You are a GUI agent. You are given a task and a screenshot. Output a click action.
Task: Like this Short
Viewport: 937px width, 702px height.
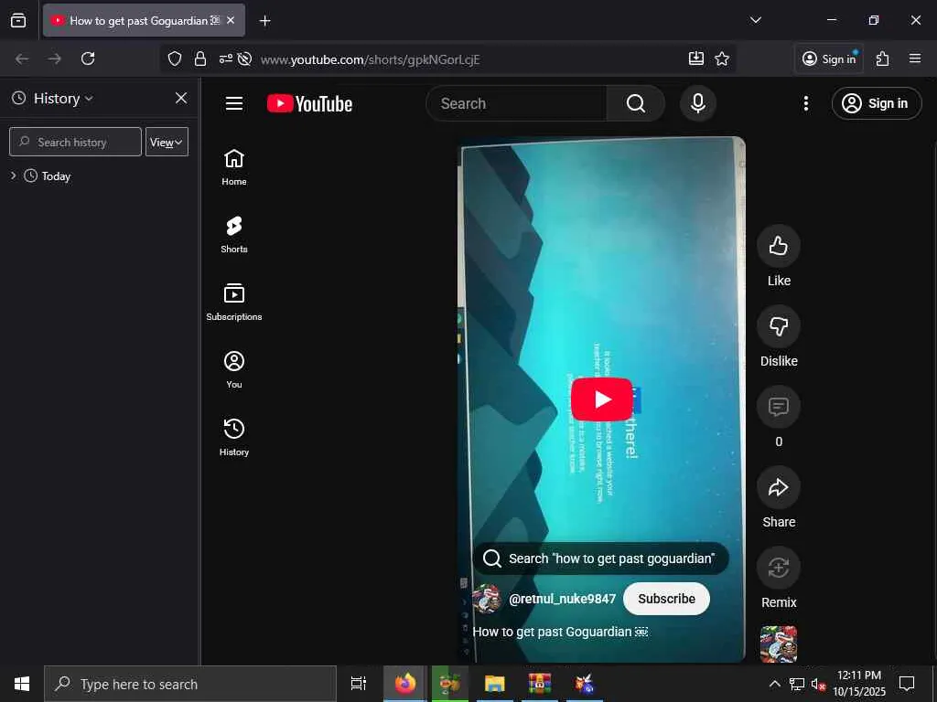778,246
